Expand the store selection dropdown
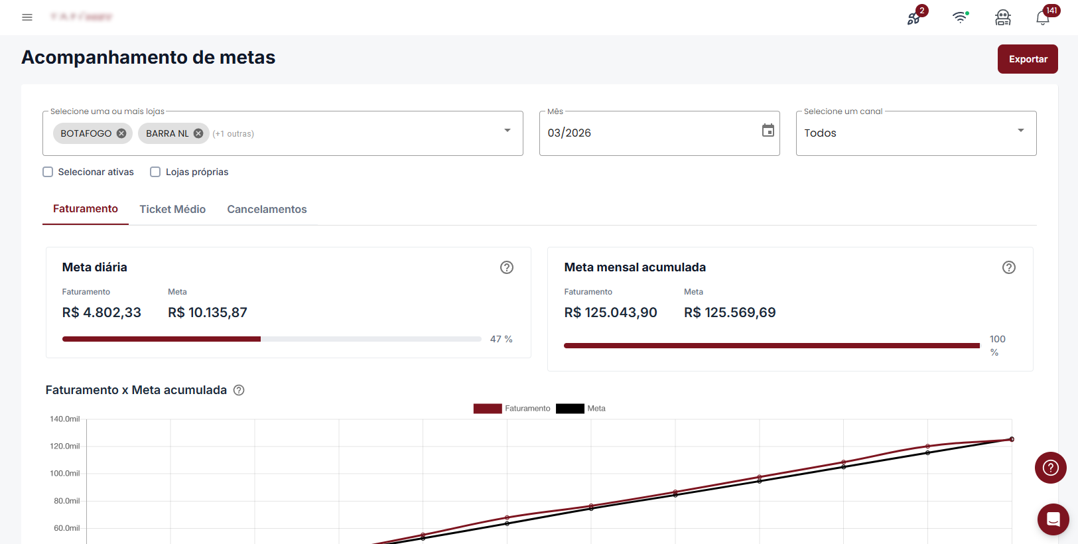Image resolution: width=1078 pixels, height=544 pixels. click(507, 131)
